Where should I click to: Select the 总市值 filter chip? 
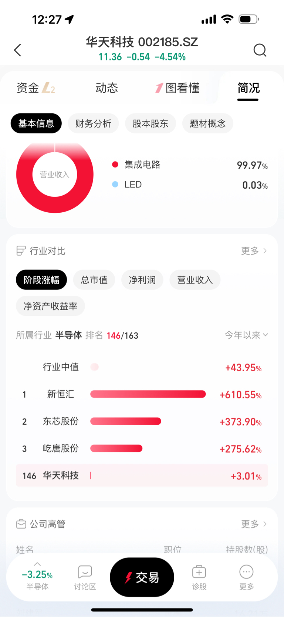(94, 280)
